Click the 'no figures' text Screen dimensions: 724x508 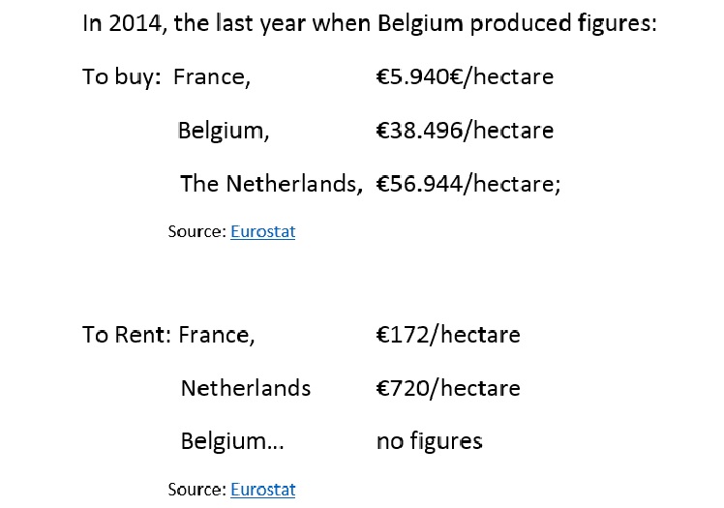430,441
